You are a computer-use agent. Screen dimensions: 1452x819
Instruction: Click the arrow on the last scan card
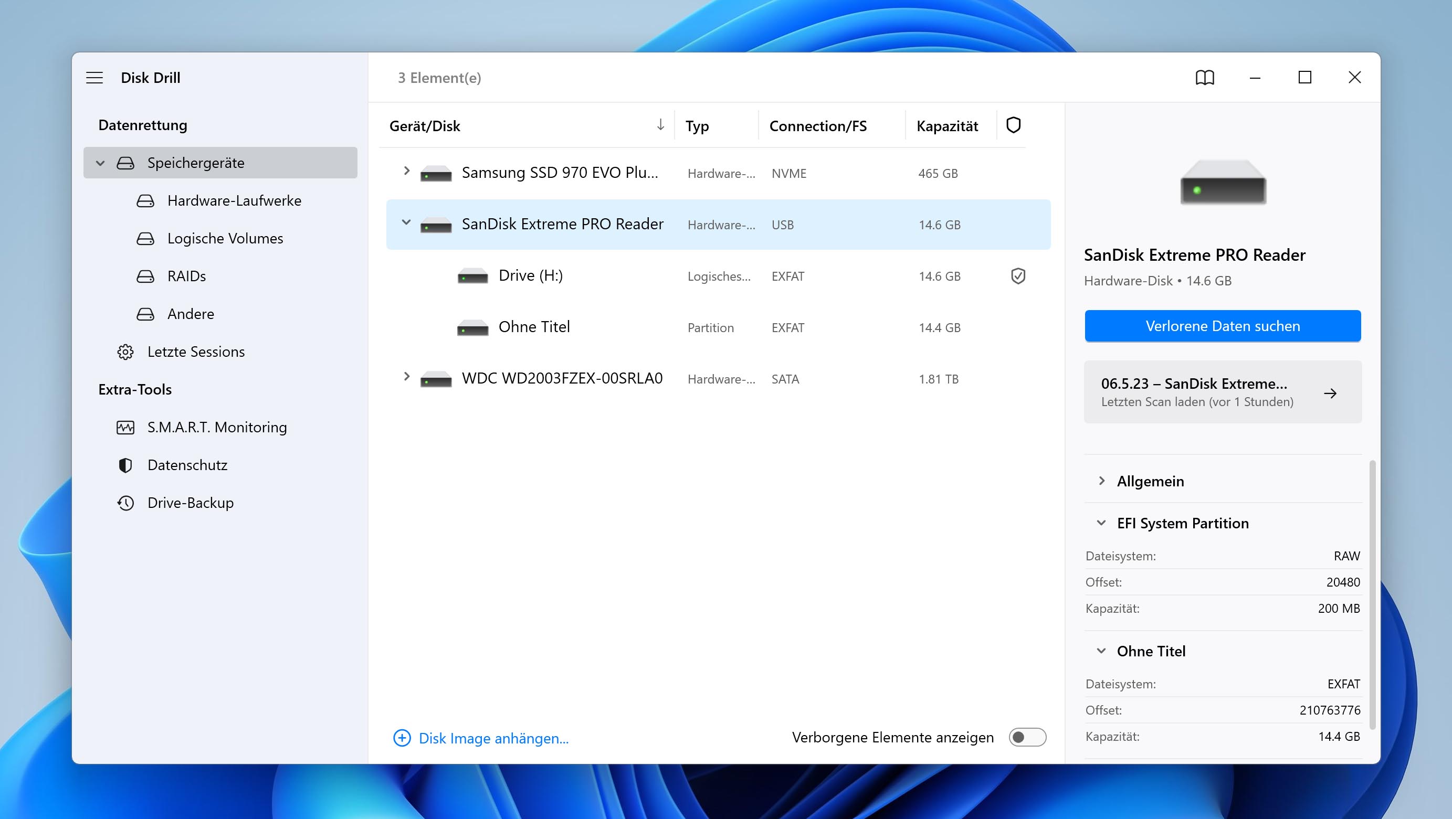point(1330,393)
